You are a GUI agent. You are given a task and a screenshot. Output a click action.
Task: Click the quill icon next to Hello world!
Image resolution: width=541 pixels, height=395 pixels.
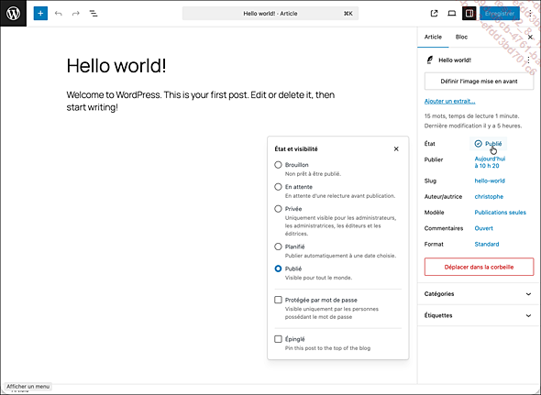coord(429,60)
